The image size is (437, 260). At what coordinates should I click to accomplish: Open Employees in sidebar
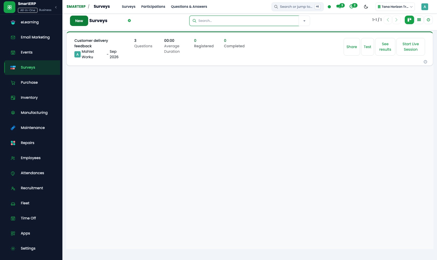(x=32, y=158)
